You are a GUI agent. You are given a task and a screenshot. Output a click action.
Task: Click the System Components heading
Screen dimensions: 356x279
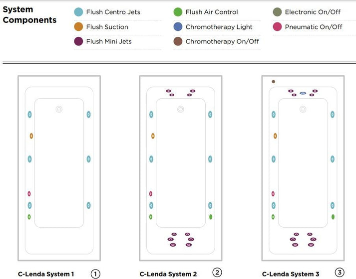click(x=29, y=15)
